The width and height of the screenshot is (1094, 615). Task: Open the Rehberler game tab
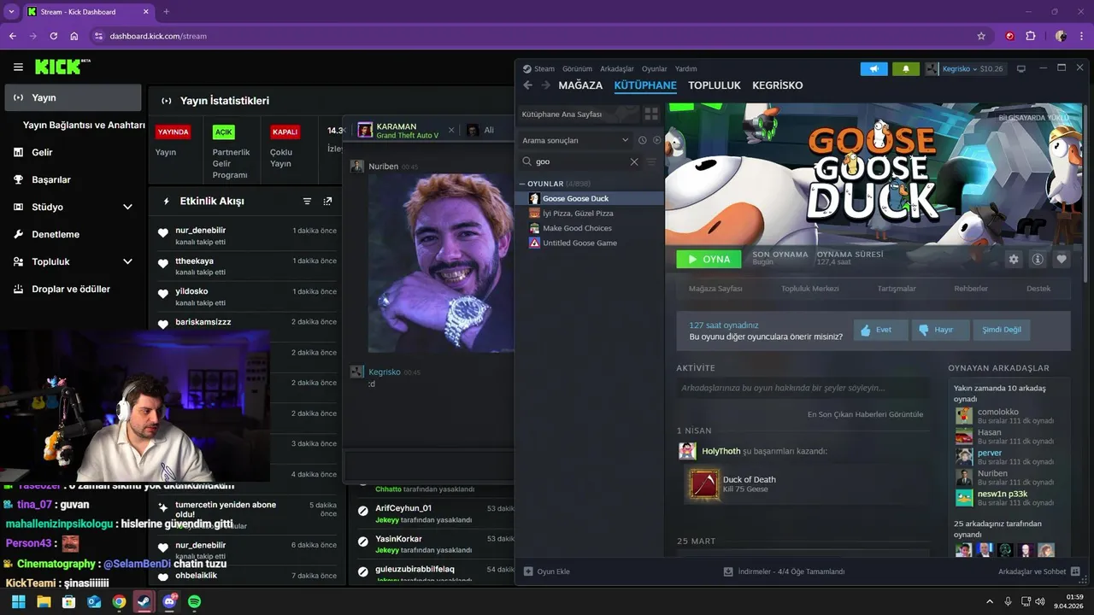(x=970, y=289)
